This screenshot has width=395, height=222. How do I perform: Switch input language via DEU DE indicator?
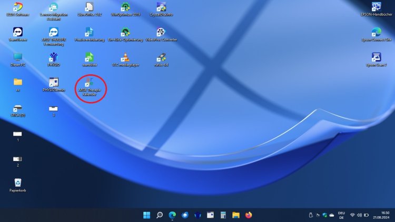341,215
